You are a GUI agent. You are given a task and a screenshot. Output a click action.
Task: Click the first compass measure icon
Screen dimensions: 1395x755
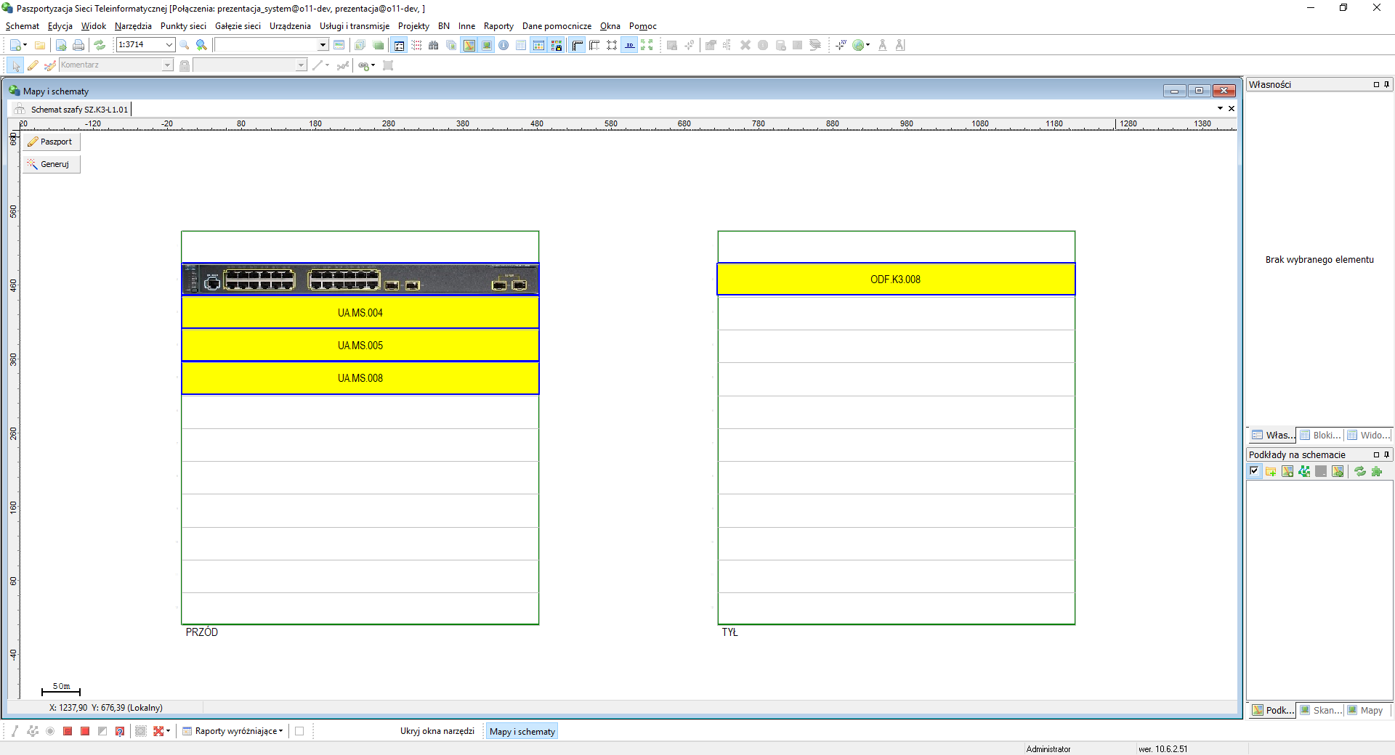point(883,45)
